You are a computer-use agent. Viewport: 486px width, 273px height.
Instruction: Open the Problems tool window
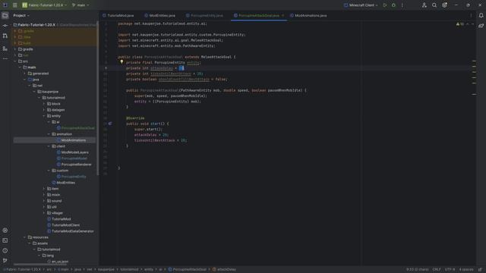[x=5, y=250]
